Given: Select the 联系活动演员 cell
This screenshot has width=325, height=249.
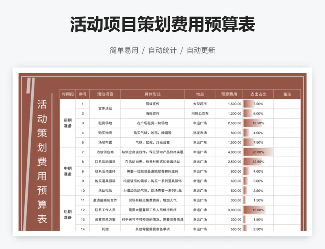Looking at the screenshot, I should (105, 162).
